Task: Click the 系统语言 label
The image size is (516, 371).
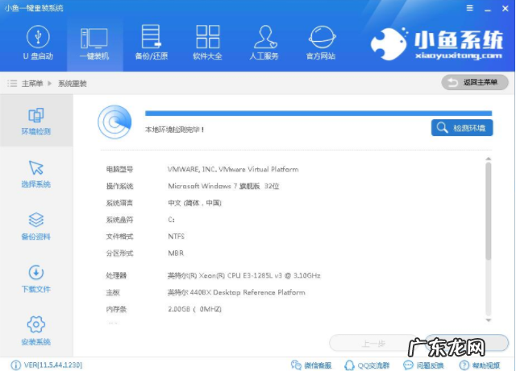Action: tap(119, 203)
